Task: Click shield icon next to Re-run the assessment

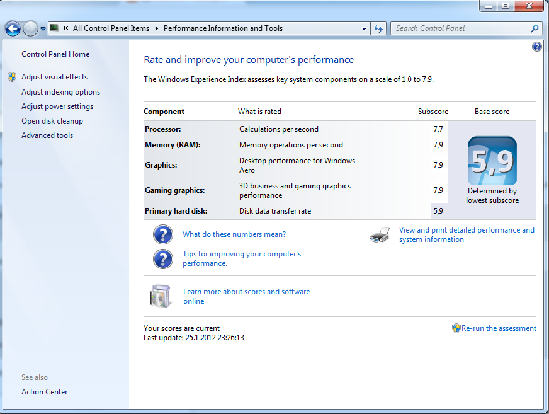Action: (456, 328)
